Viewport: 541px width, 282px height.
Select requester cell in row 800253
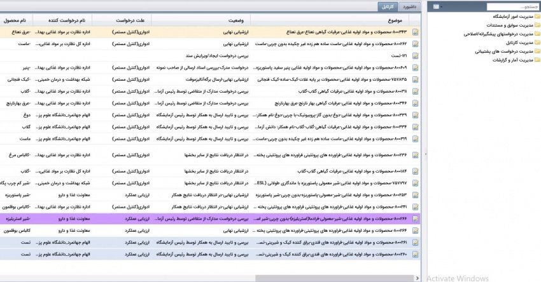(74, 195)
